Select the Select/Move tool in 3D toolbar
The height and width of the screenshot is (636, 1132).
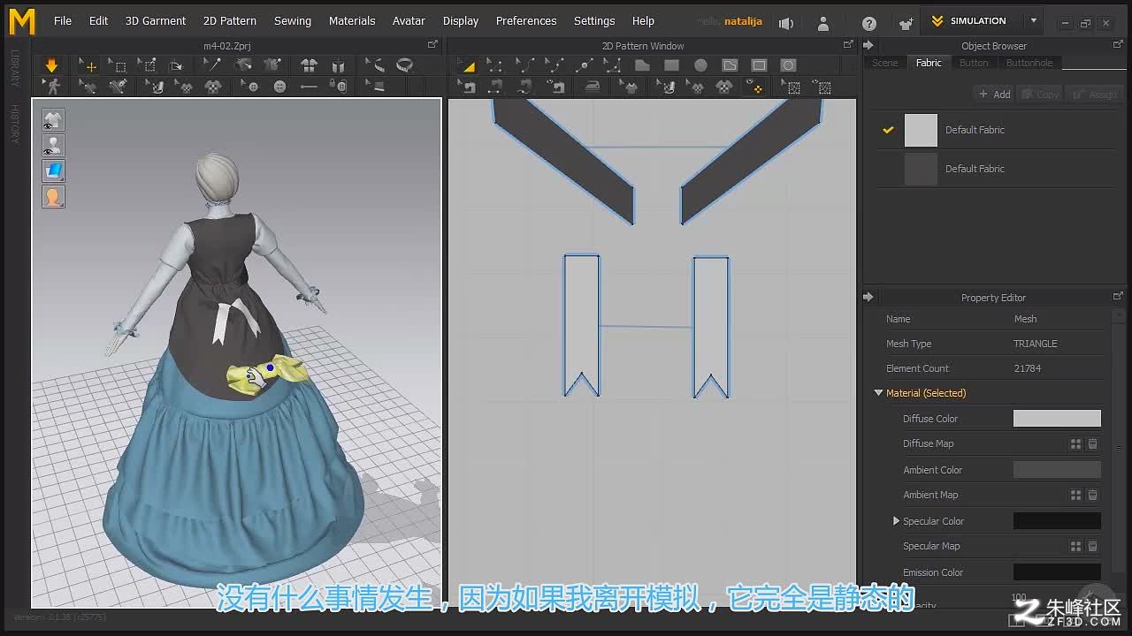[x=87, y=65]
